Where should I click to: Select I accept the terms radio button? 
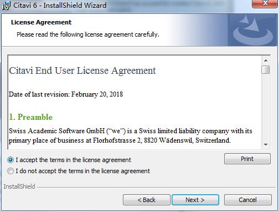pyautogui.click(x=11, y=160)
